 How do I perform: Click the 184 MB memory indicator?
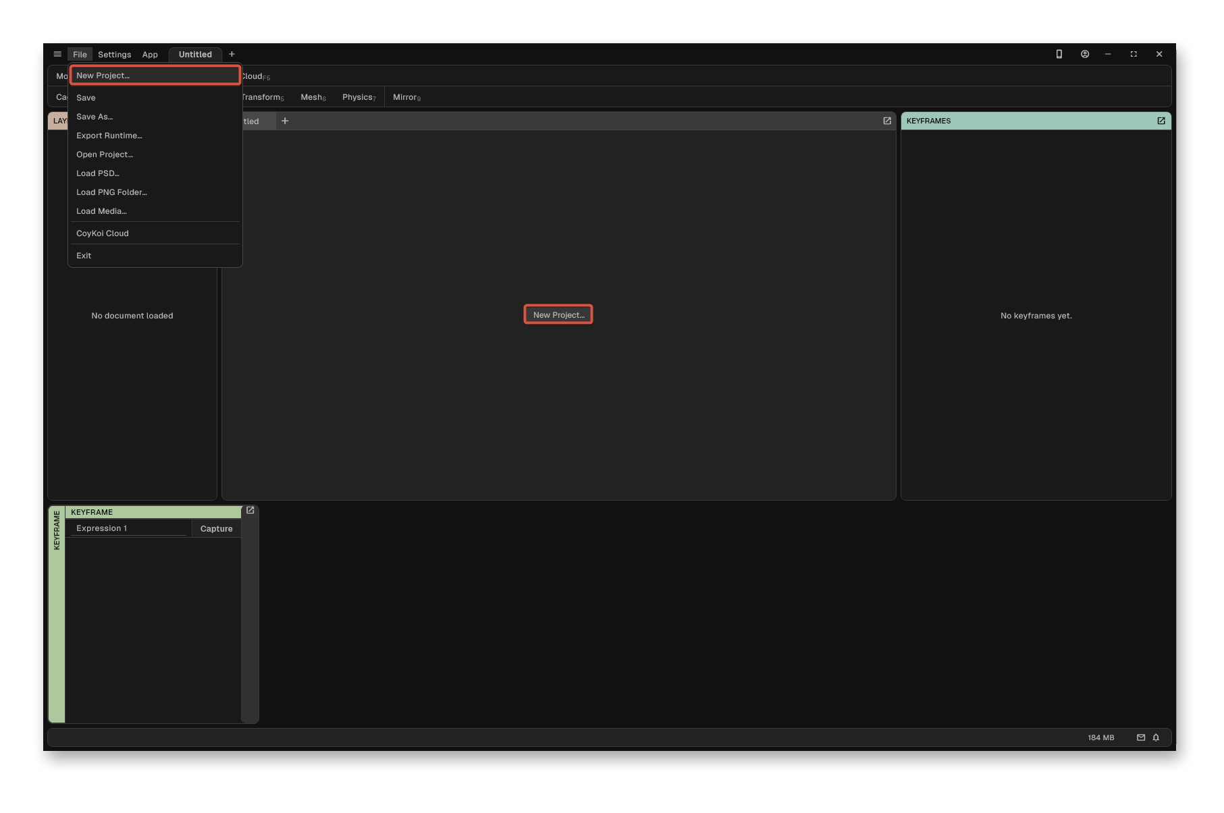click(1100, 737)
